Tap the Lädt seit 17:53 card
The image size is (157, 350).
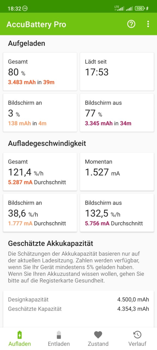pyautogui.click(x=117, y=72)
